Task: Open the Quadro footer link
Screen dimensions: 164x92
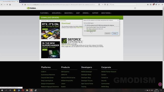Action: pyautogui.click(x=63, y=87)
